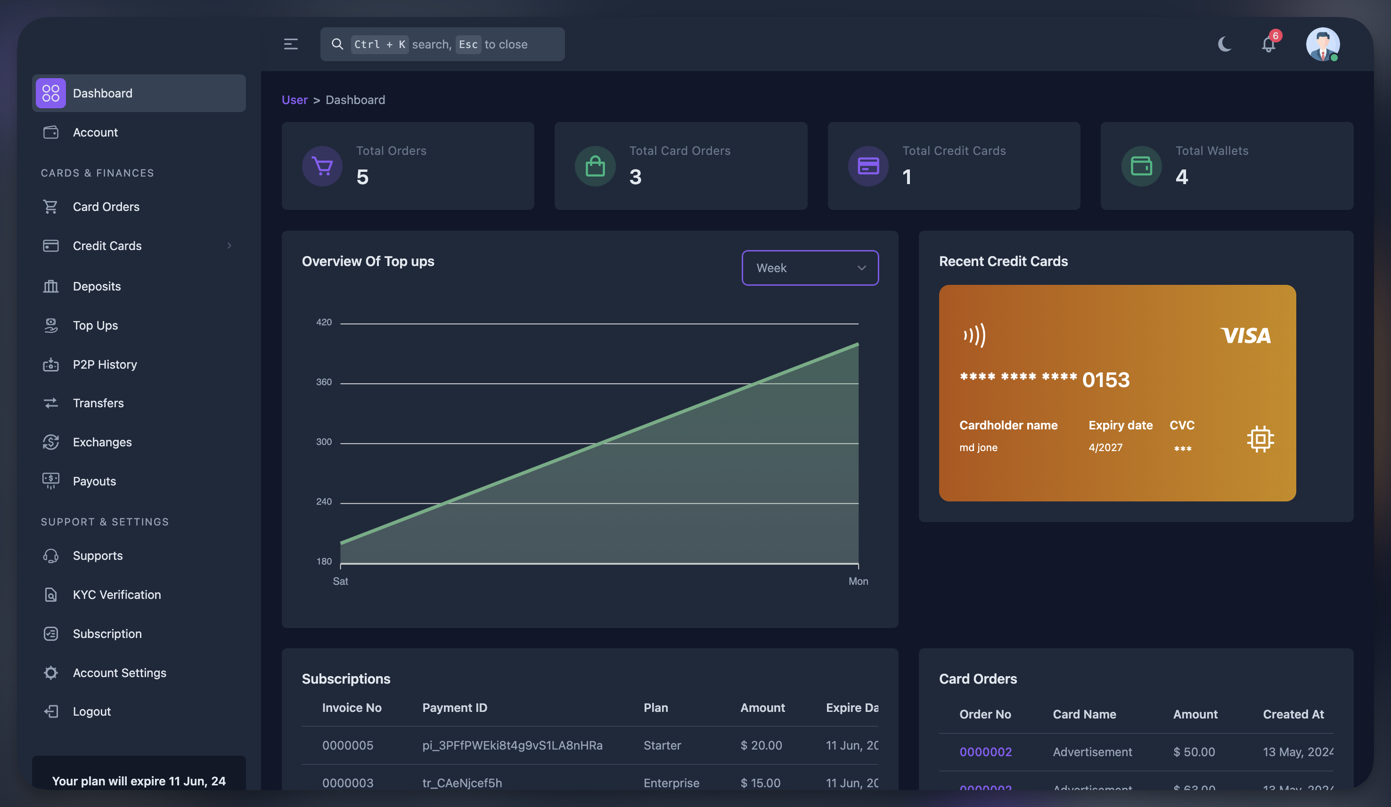Click the orange Visa card thumbnail

[x=1117, y=393]
